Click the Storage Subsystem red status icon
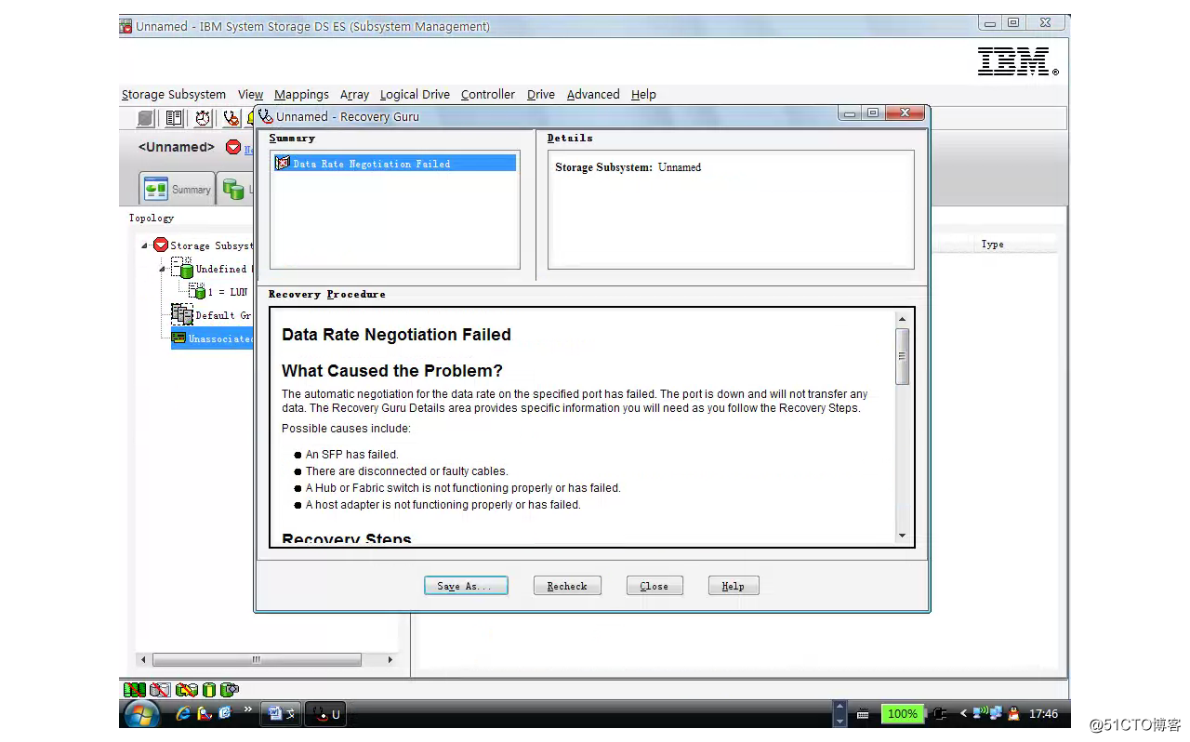 point(161,245)
